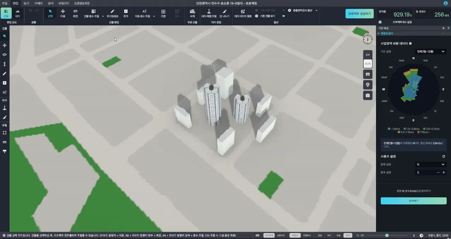Select the 동지 season option
This screenshot has height=239, width=451.
[348, 235]
